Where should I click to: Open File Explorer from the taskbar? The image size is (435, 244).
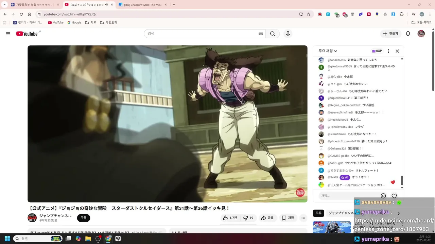(x=88, y=239)
